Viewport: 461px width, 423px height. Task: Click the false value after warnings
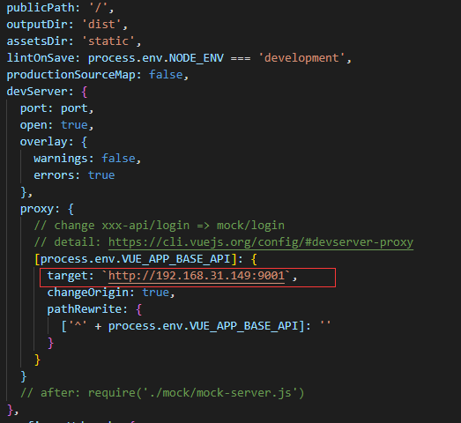tap(118, 159)
